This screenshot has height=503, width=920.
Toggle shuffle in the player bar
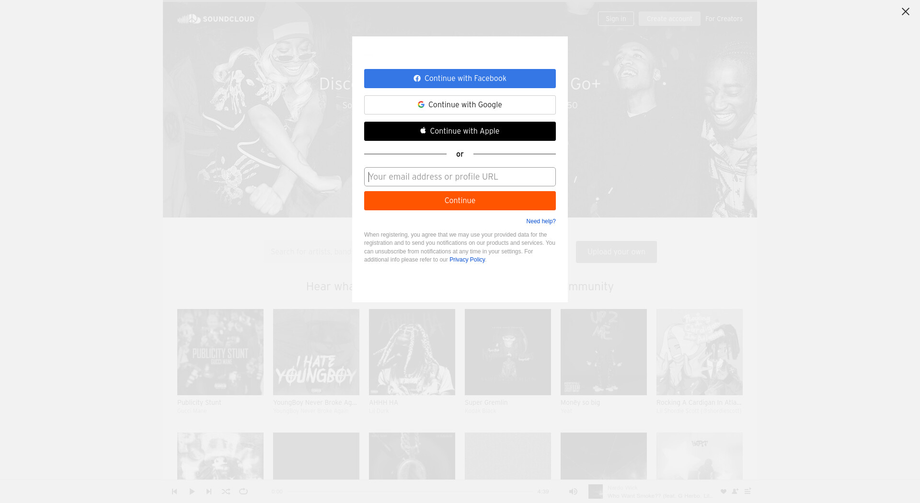click(226, 492)
